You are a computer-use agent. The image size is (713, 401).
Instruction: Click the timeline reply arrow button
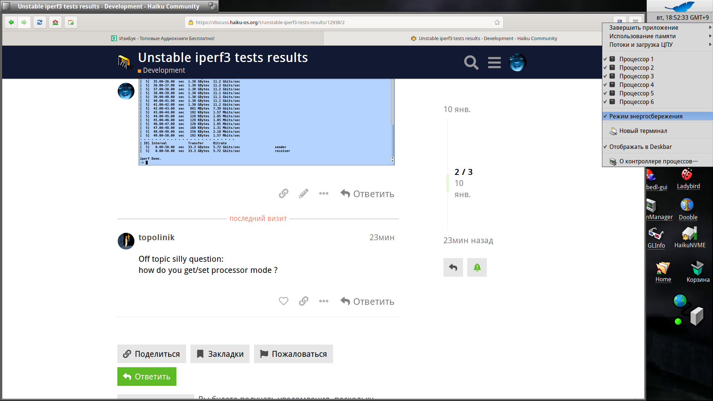coord(453,267)
